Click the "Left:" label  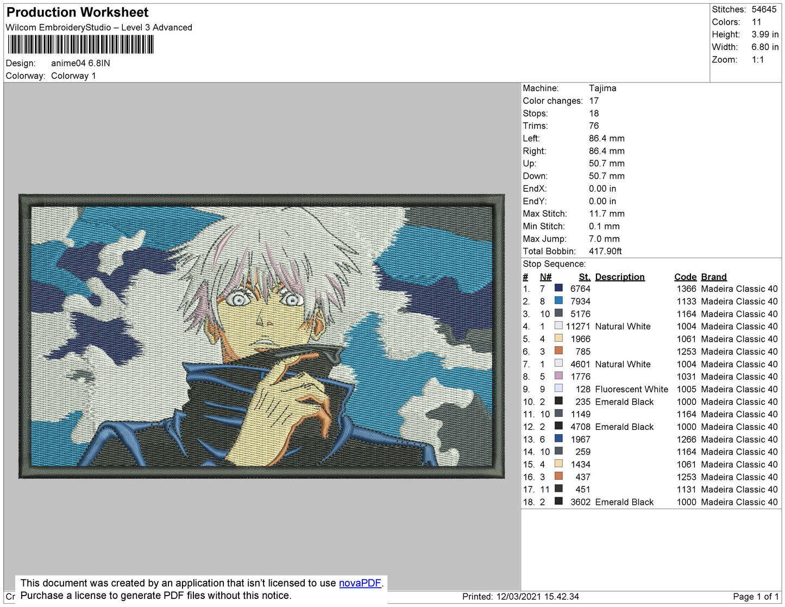[531, 139]
